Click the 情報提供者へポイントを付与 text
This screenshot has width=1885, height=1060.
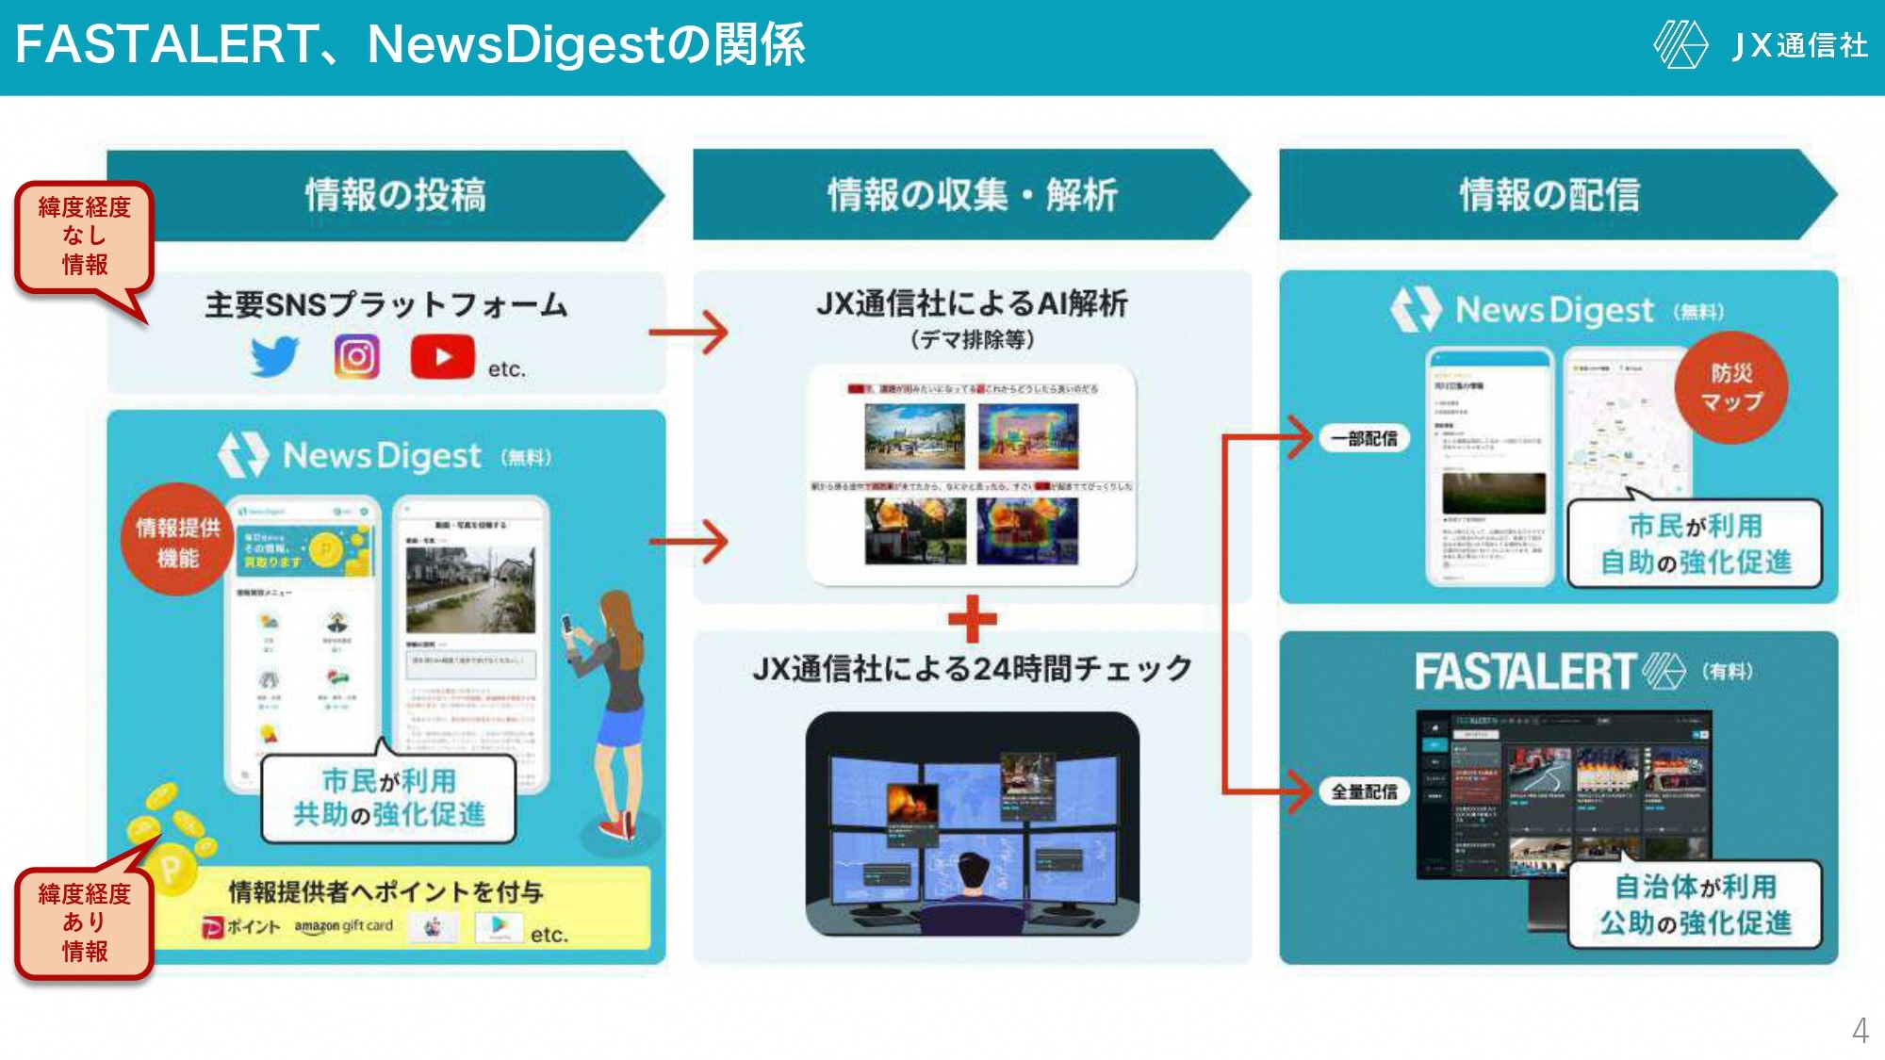386,890
